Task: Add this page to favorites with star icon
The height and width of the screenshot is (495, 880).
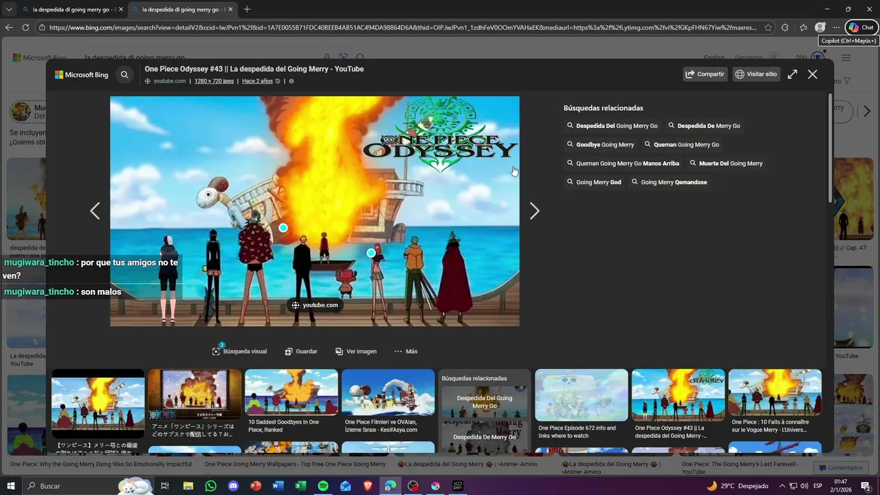Action: click(768, 27)
